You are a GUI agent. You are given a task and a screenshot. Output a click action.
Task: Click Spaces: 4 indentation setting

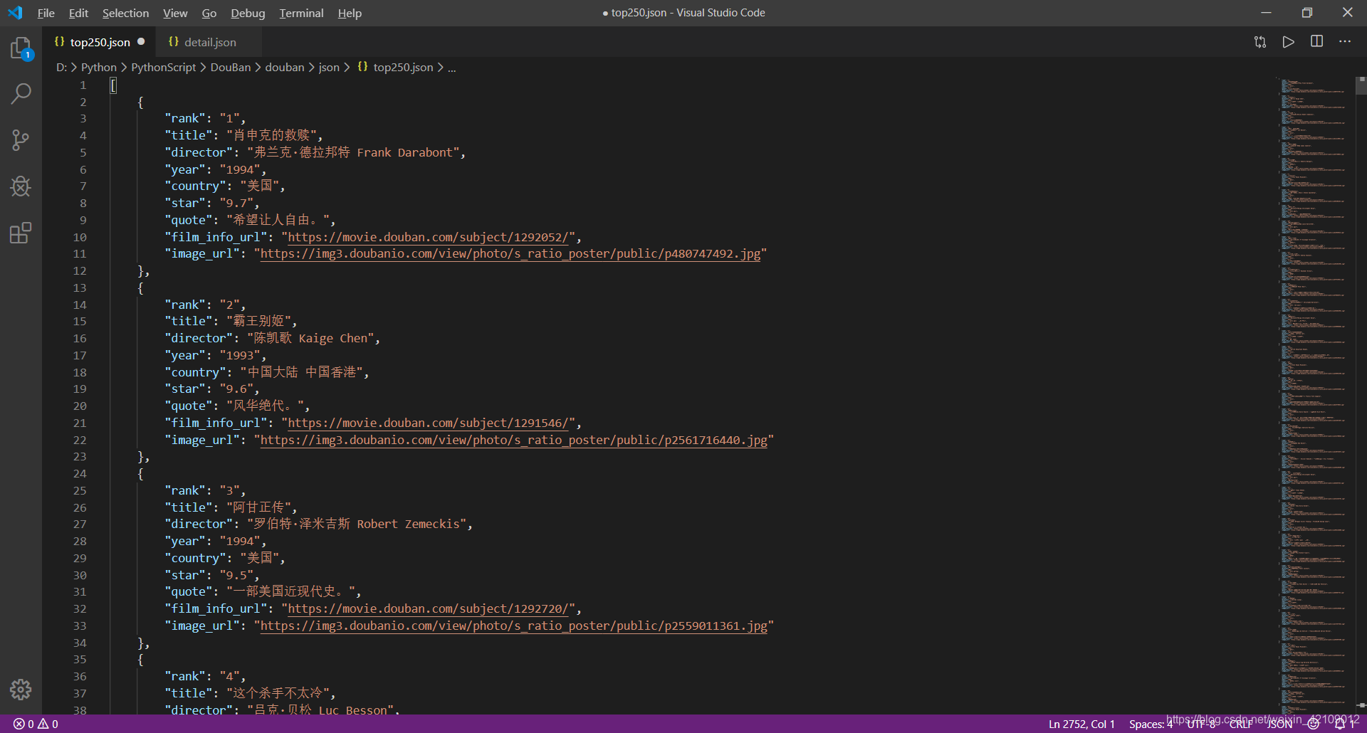tap(1151, 724)
